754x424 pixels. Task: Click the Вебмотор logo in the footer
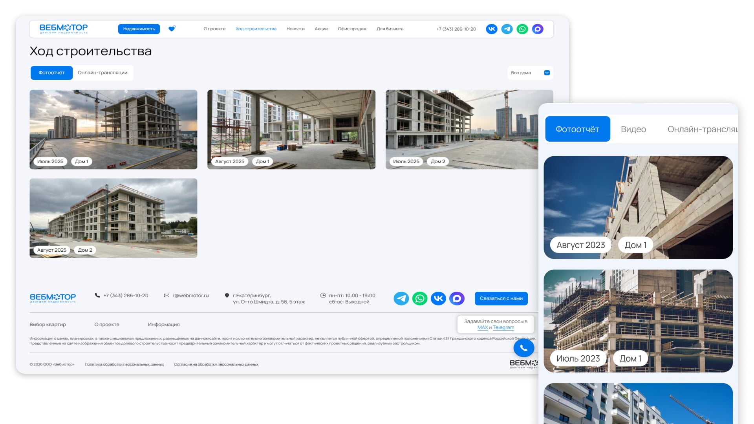[53, 298]
